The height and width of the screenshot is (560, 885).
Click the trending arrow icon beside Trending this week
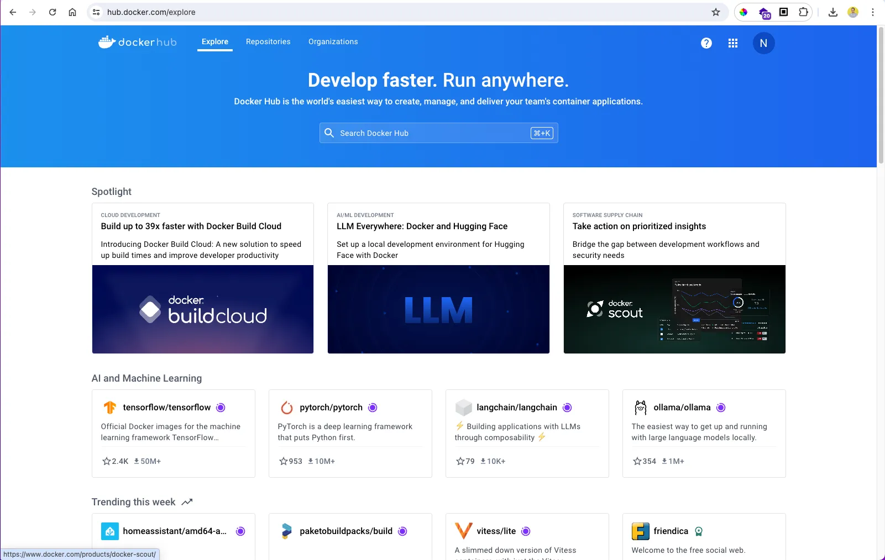coord(187,502)
